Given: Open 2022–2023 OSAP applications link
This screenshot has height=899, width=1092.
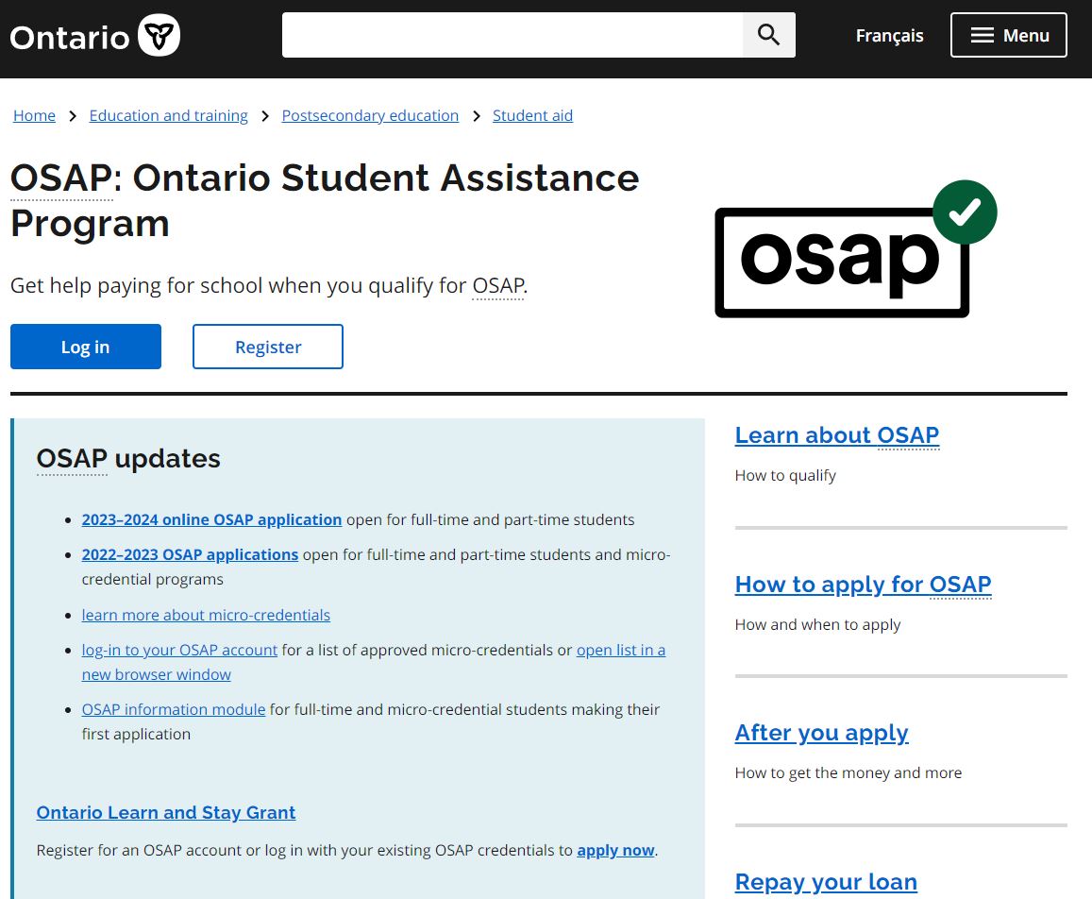Looking at the screenshot, I should (x=190, y=554).
